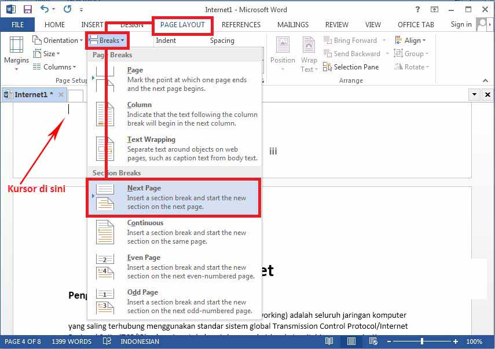
Task: Switch to the REFERENCES tab
Action: 241,25
